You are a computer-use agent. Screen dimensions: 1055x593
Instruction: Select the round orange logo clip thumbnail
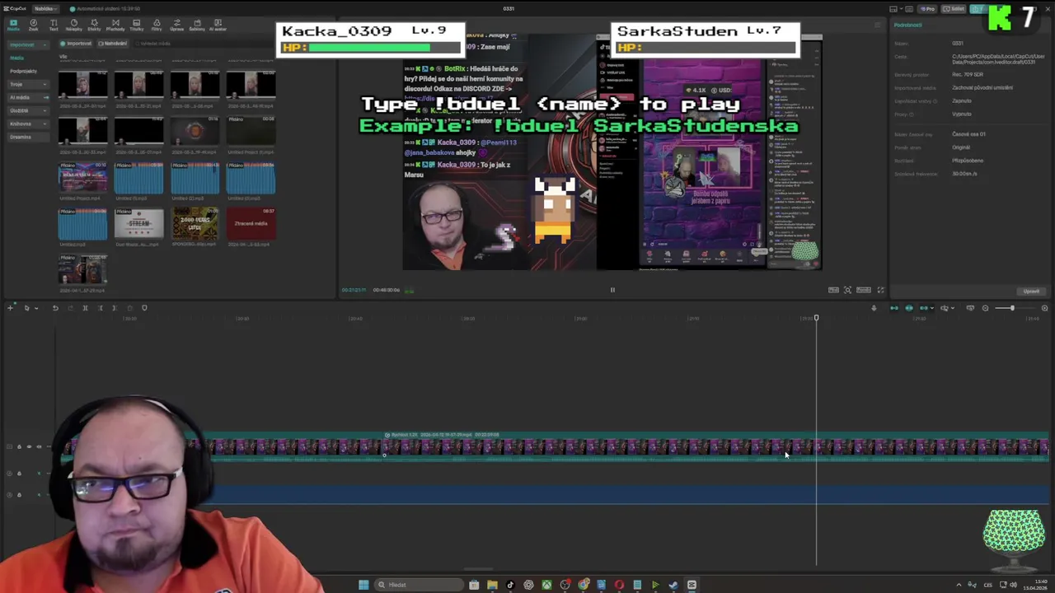tap(195, 131)
